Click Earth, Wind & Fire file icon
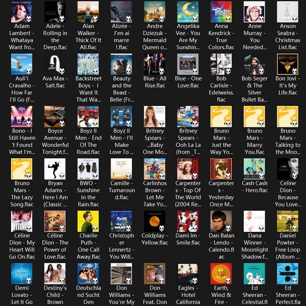The image size is (306, 306). click(x=221, y=273)
